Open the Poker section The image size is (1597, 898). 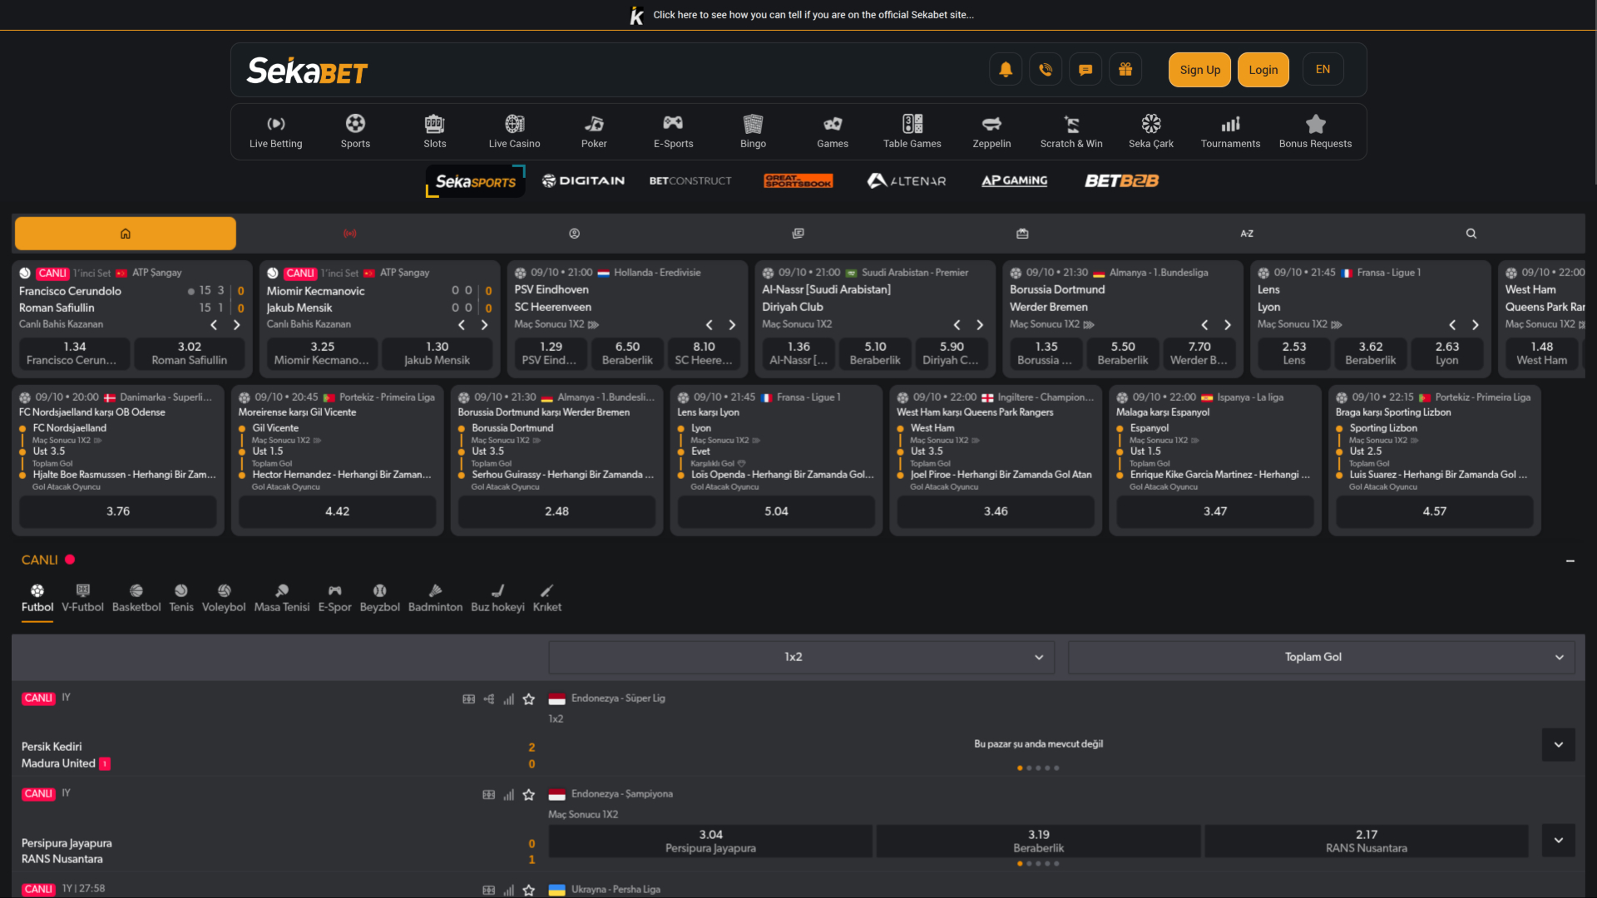click(594, 132)
